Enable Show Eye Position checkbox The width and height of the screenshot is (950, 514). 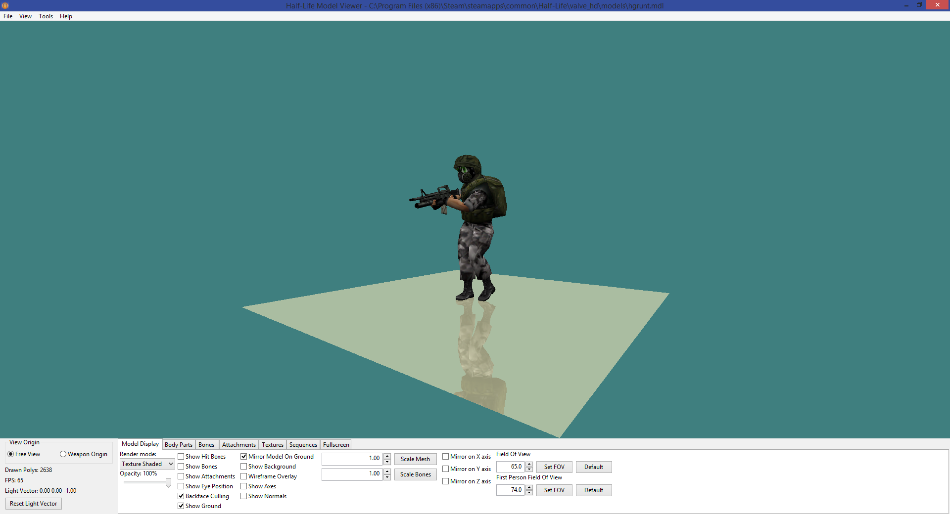pyautogui.click(x=205, y=486)
